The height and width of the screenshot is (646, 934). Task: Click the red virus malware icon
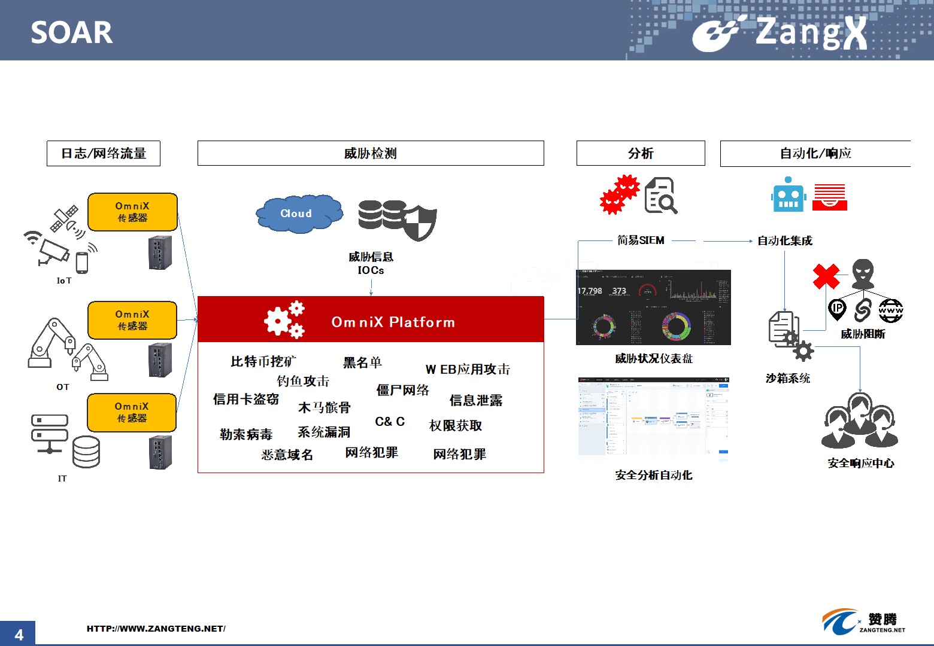coord(620,194)
